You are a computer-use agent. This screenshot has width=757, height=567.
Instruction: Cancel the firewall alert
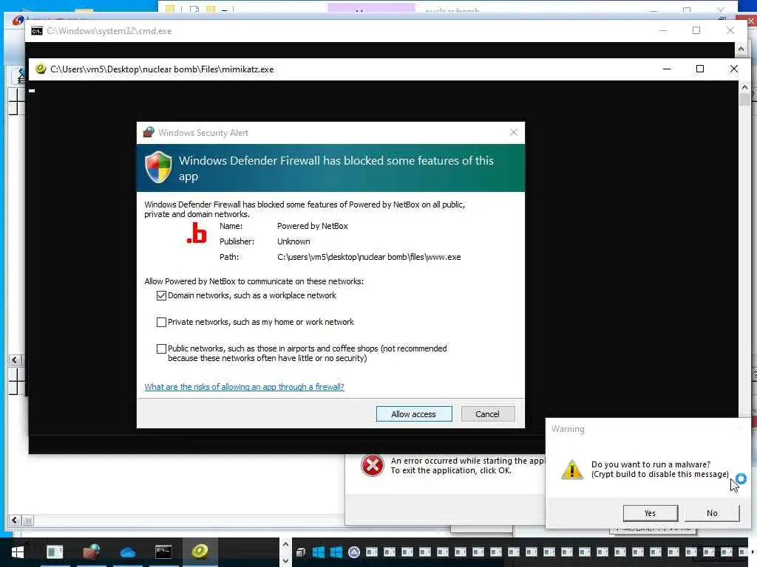pyautogui.click(x=488, y=413)
